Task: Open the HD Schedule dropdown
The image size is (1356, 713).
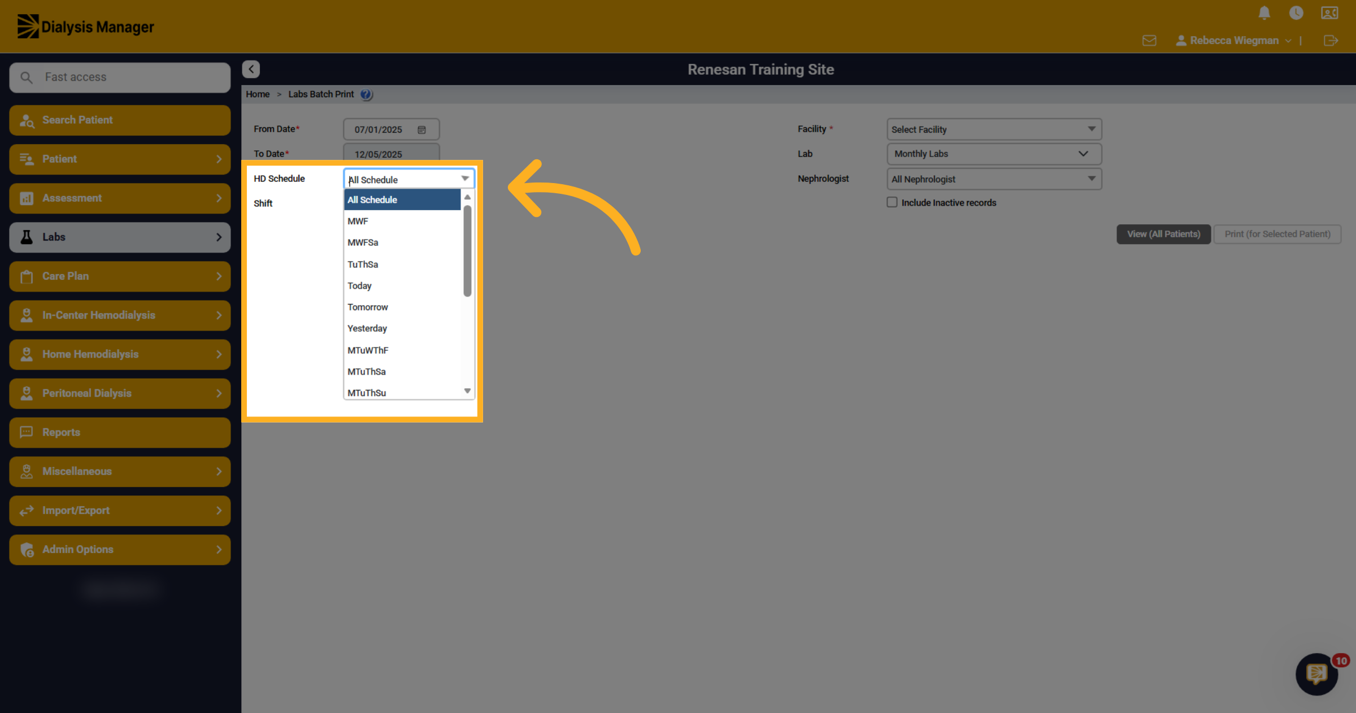Action: 409,179
